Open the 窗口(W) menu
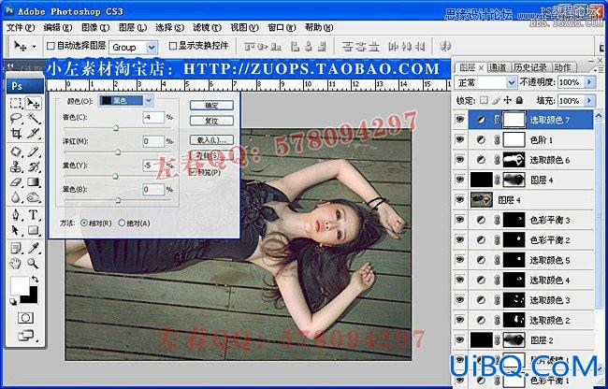The height and width of the screenshot is (389, 608). pos(282,27)
